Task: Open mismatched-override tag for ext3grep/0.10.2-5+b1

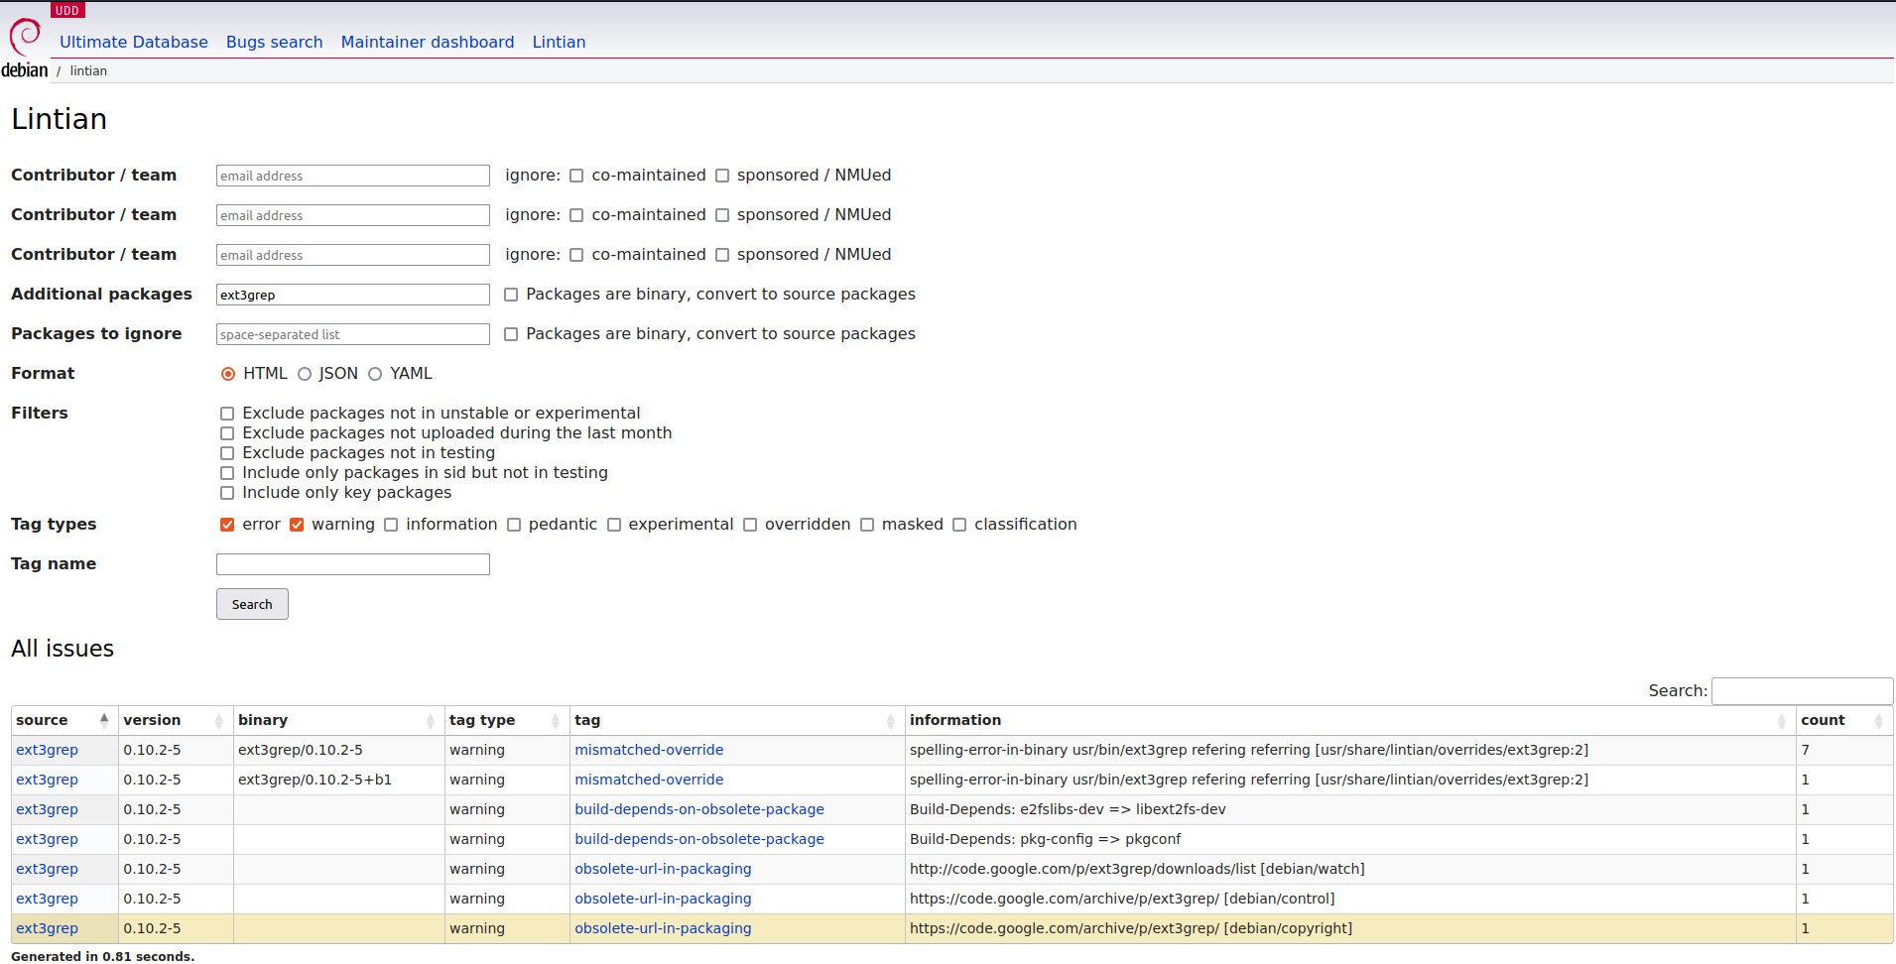Action: click(649, 780)
